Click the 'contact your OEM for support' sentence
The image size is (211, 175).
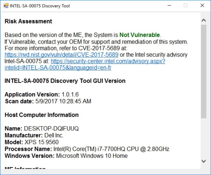point(96,42)
